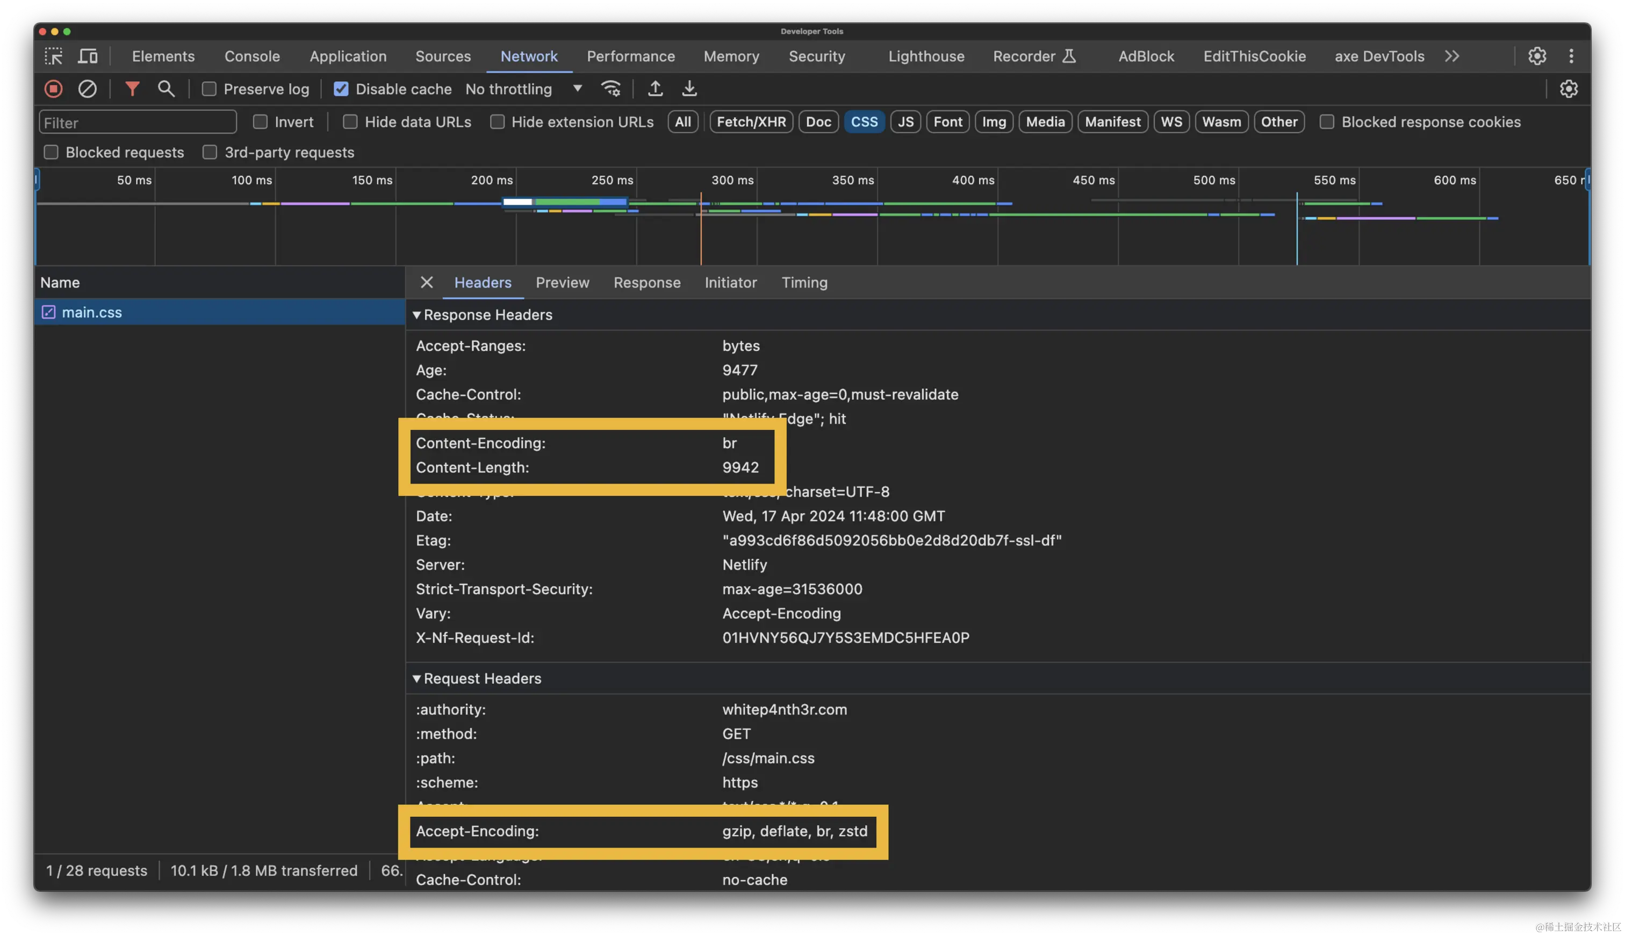Open network conditions wifi icon
Screen dimensions: 1625x936
(x=610, y=89)
